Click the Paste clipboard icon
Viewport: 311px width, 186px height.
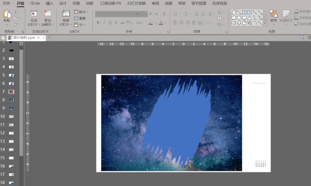tap(7, 14)
